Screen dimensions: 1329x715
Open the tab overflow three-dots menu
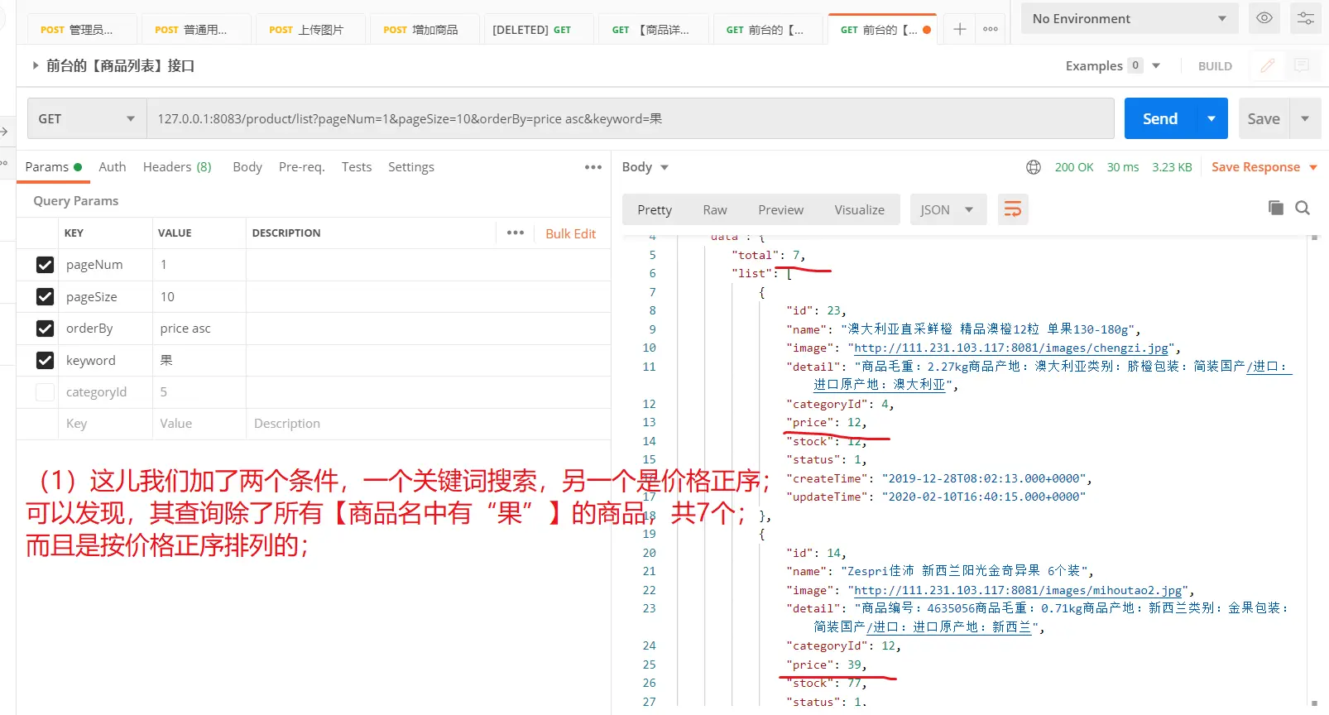(991, 29)
